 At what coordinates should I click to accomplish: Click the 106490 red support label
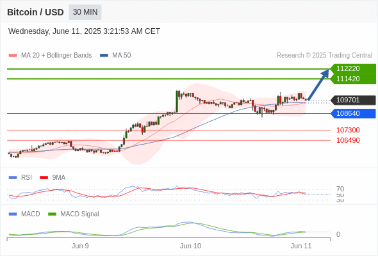click(x=348, y=140)
